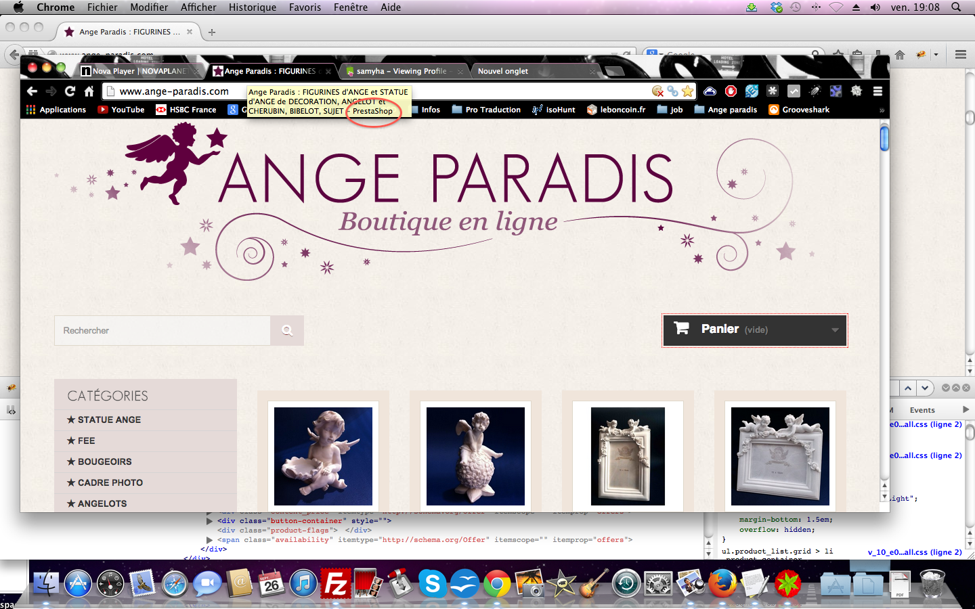Screen dimensions: 975x609
Task: Open the Trash in the Dock
Action: pyautogui.click(x=932, y=583)
